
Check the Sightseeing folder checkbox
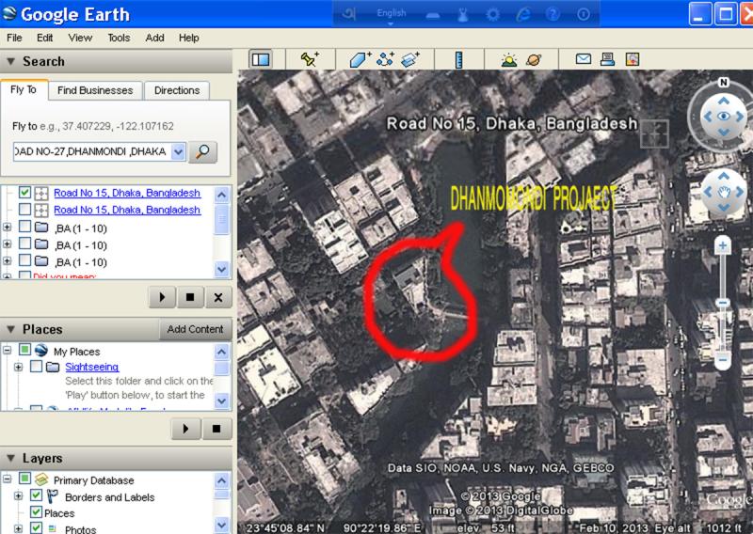[x=37, y=368]
